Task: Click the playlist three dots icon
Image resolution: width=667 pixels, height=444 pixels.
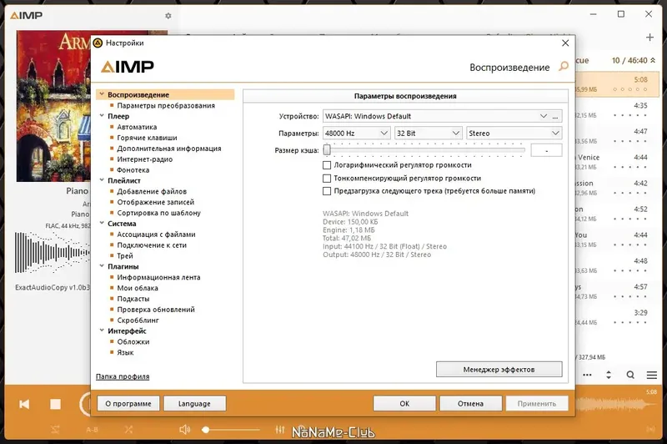Action: click(587, 375)
